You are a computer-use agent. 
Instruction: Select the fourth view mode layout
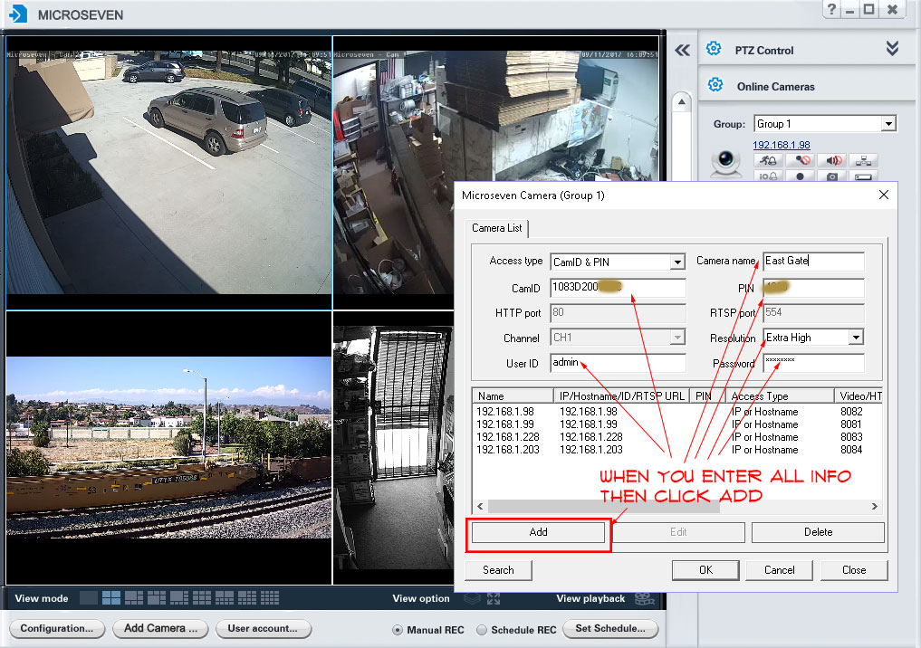pos(157,597)
